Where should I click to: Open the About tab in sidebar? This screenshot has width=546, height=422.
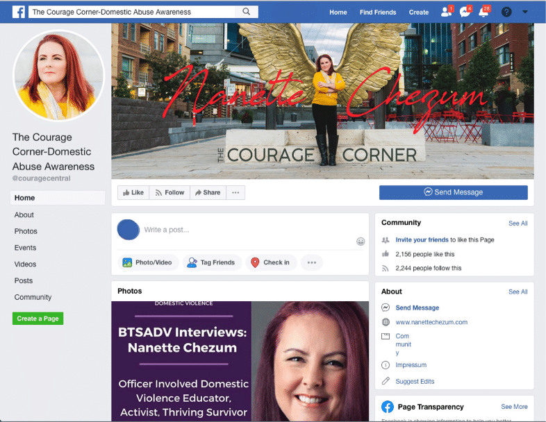[x=24, y=215]
